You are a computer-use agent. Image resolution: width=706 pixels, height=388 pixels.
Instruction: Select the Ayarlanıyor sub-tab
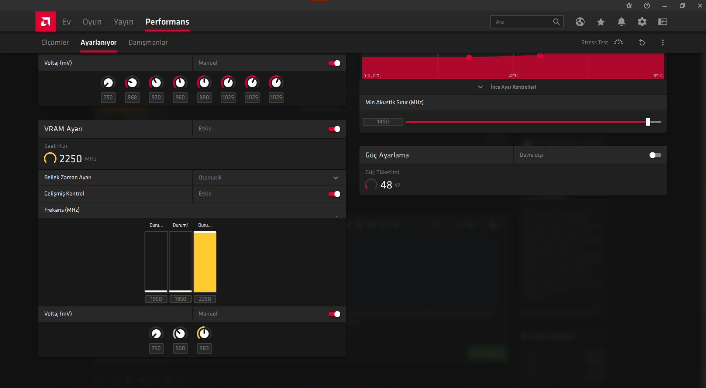pos(99,42)
